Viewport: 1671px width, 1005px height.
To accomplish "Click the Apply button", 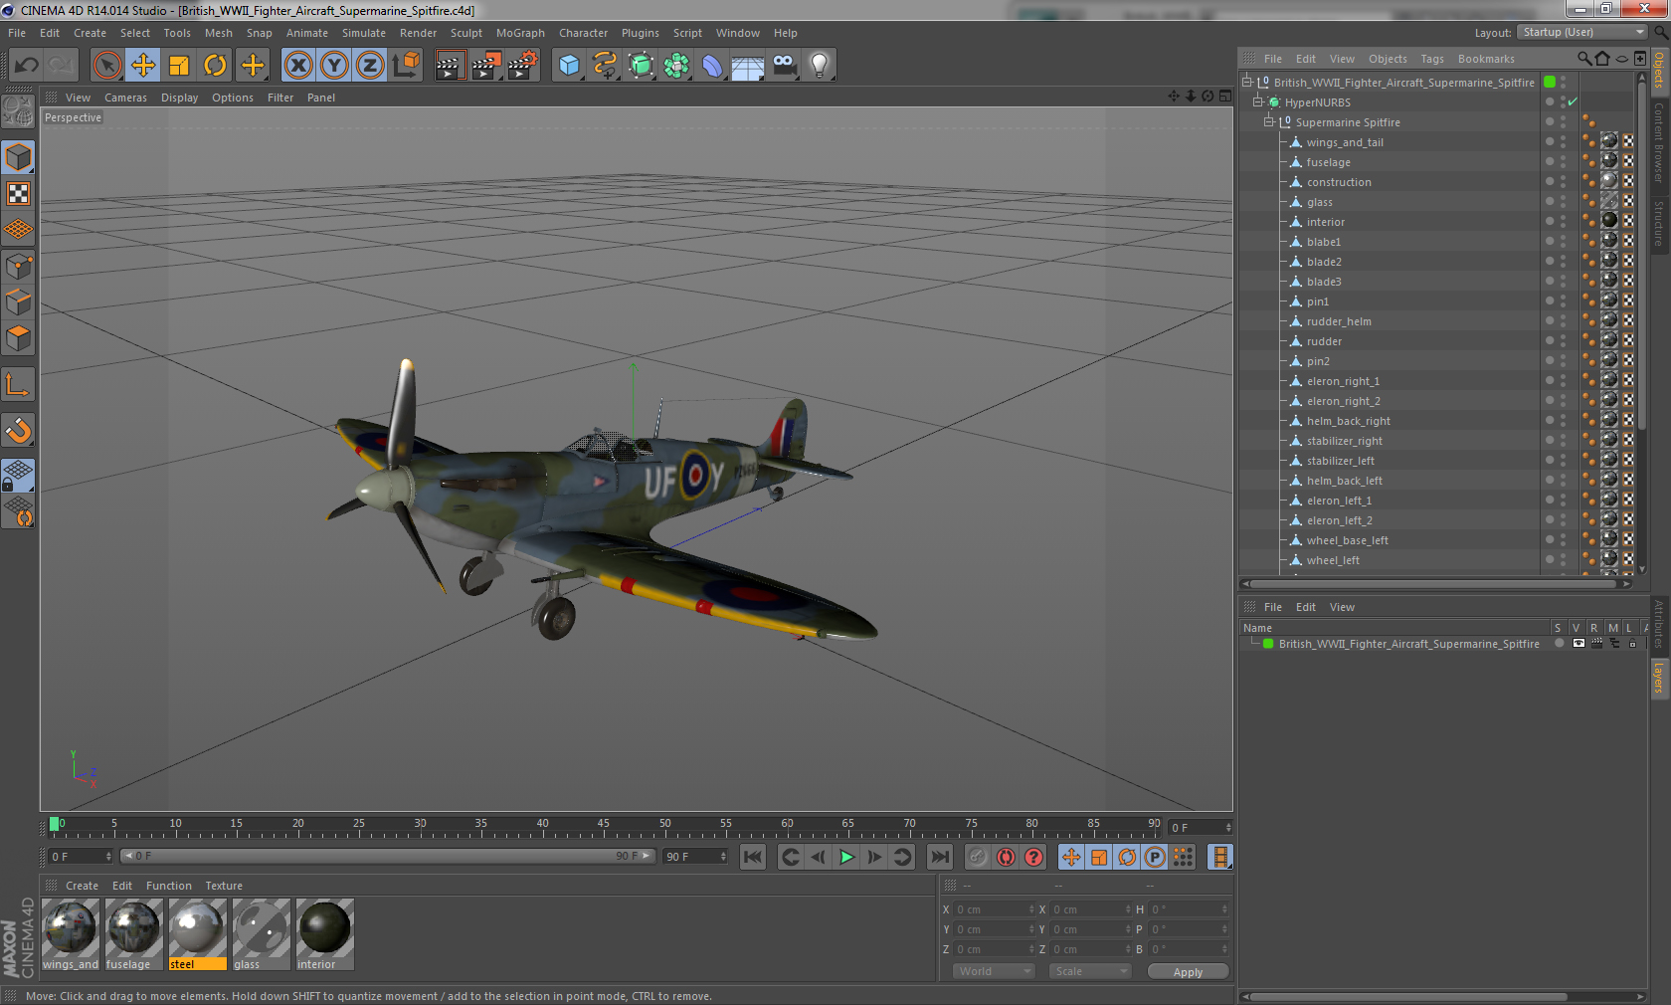I will [x=1188, y=972].
